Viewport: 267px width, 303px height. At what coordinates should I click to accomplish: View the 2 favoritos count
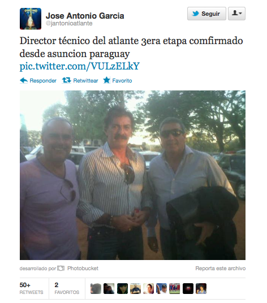(67, 288)
